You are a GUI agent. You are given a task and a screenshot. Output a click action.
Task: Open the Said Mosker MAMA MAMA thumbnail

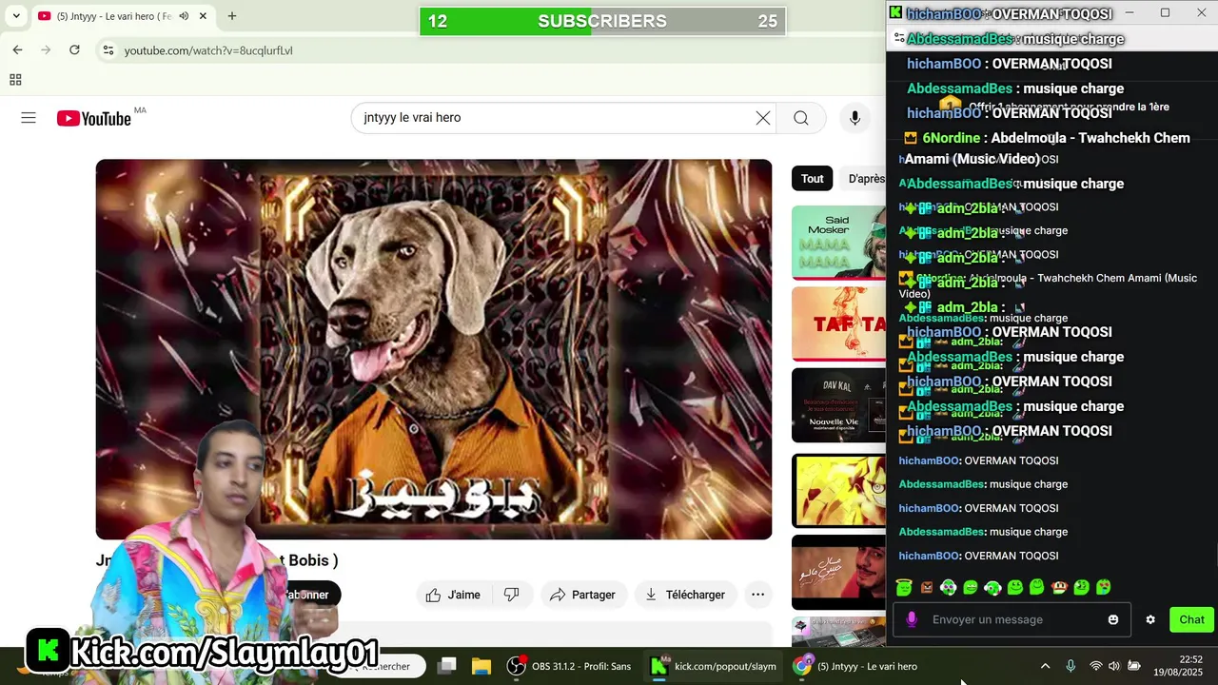coord(838,243)
